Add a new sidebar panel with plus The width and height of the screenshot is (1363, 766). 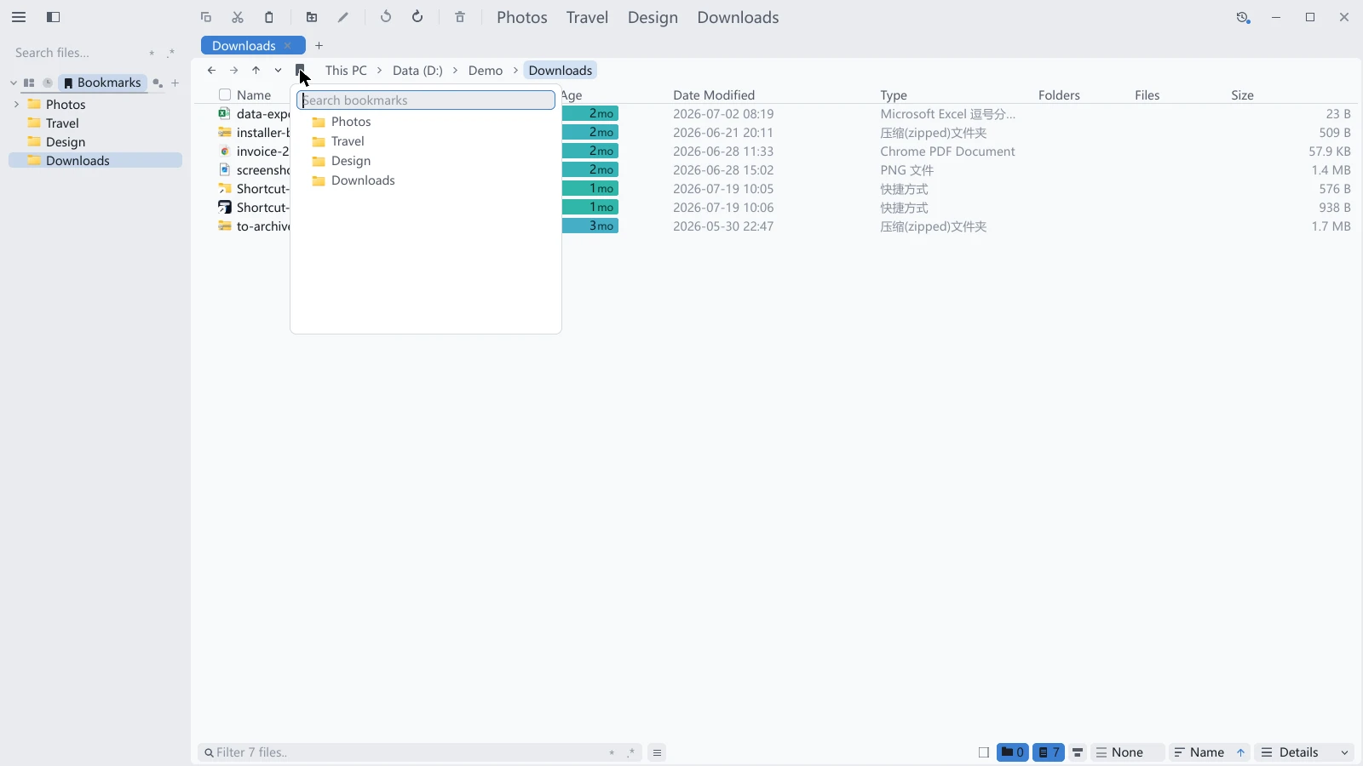click(x=175, y=83)
